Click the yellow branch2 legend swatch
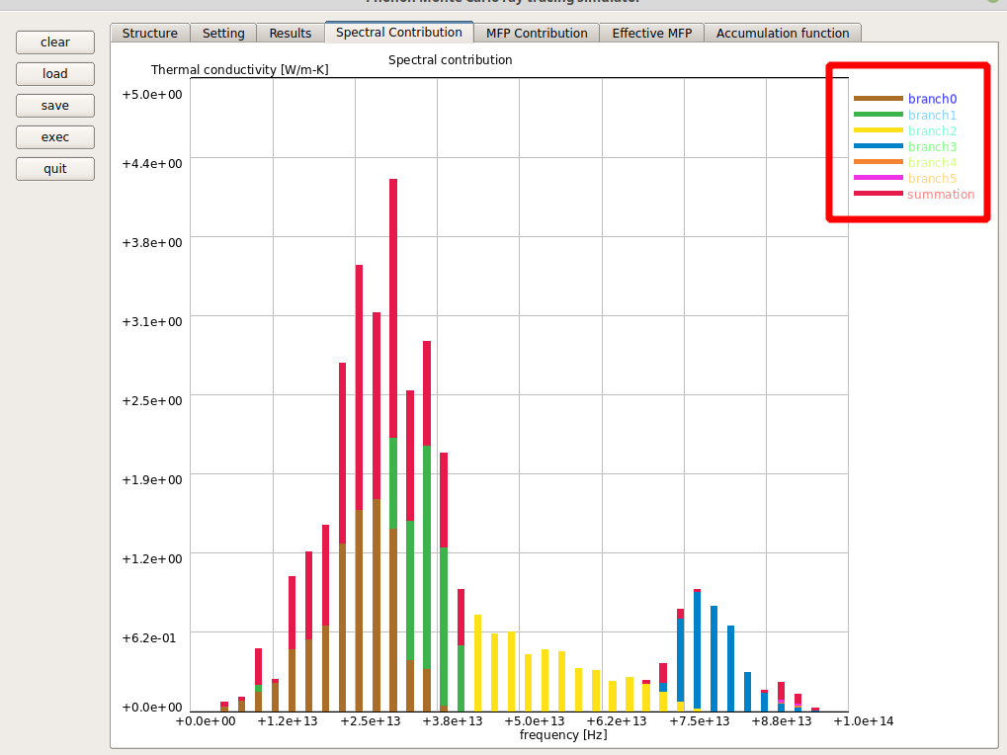This screenshot has width=1007, height=755. coord(878,130)
